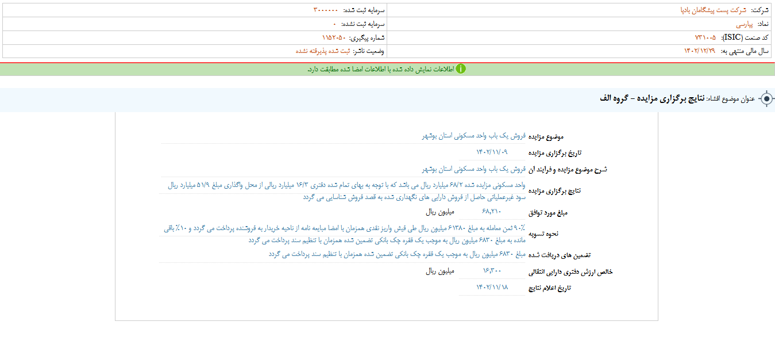Image resolution: width=775 pixels, height=348 pixels.
Task: Click the auction subject field value
Action: point(466,136)
